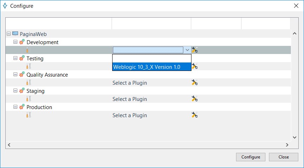Close the Configure dialog window

click(x=296, y=6)
